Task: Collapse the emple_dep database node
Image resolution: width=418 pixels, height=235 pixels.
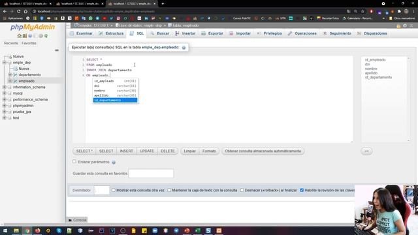Action: pyautogui.click(x=5, y=63)
